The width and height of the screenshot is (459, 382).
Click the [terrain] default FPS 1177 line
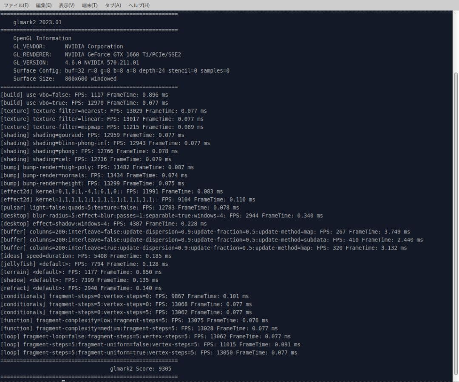pyautogui.click(x=81, y=272)
